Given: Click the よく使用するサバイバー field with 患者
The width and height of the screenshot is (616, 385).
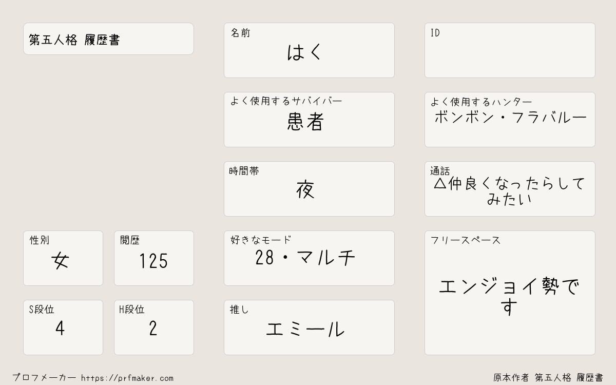Looking at the screenshot, I should coord(309,120).
